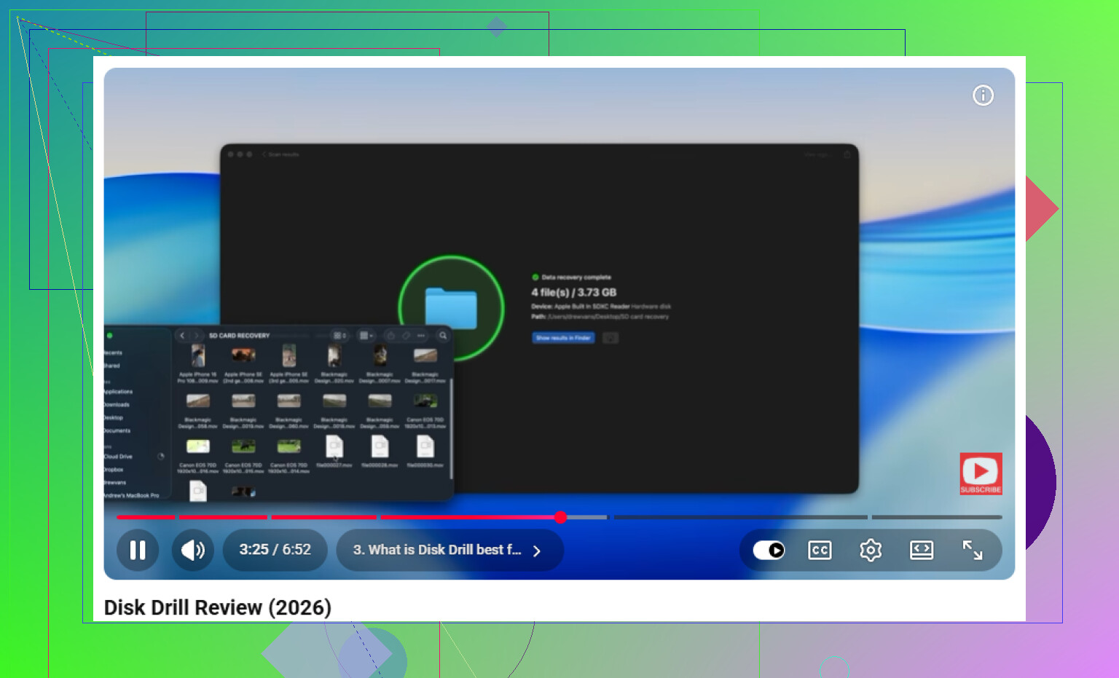The image size is (1119, 678).
Task: Click the Finder tags icon in the SD CARD RECOVERY window
Action: [x=406, y=336]
